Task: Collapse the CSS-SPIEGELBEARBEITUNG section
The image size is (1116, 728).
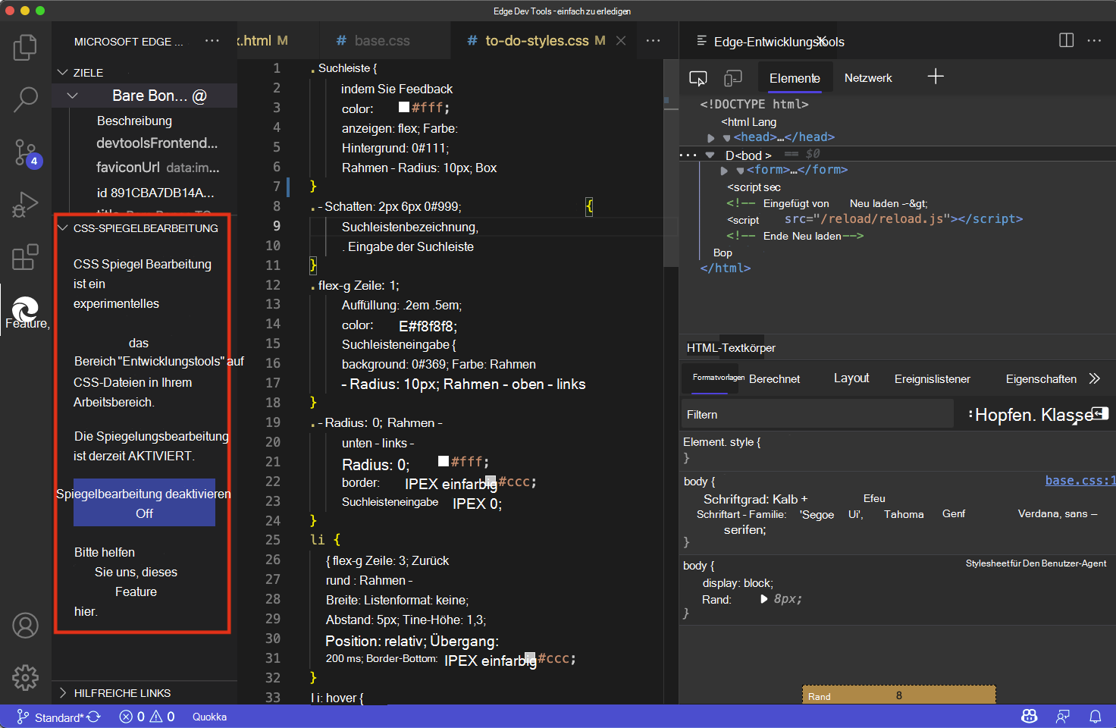Action: point(63,227)
